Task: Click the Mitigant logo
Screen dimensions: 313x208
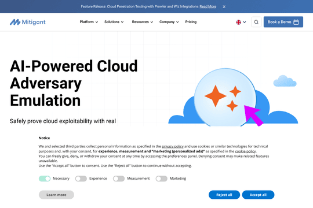Action: coord(28,22)
